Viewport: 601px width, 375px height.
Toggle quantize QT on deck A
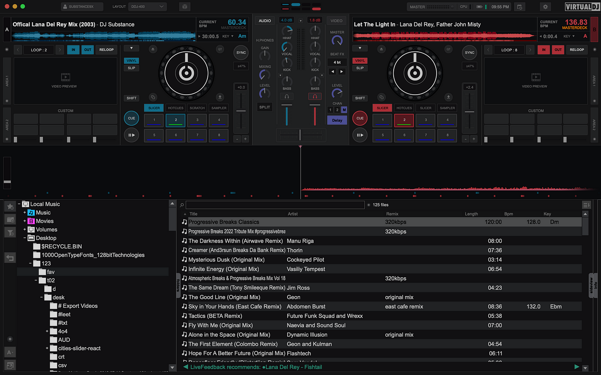click(220, 49)
